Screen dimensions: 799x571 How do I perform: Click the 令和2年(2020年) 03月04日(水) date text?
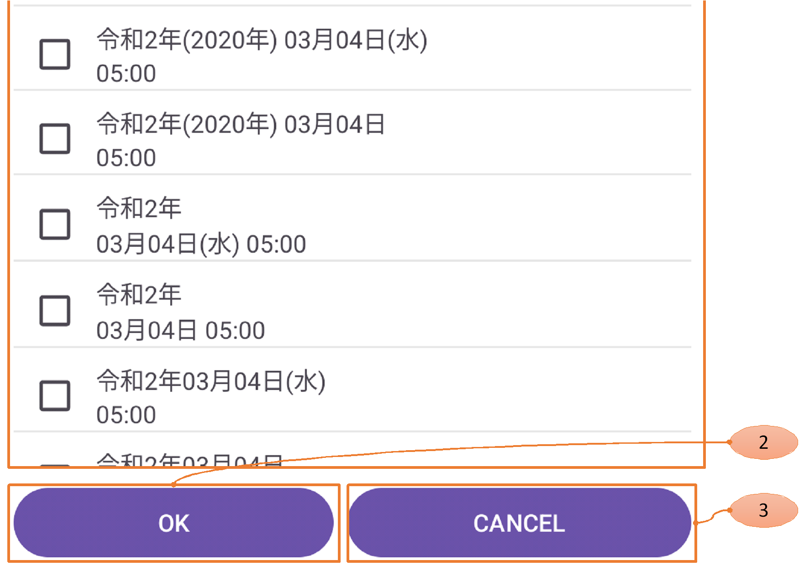[262, 40]
